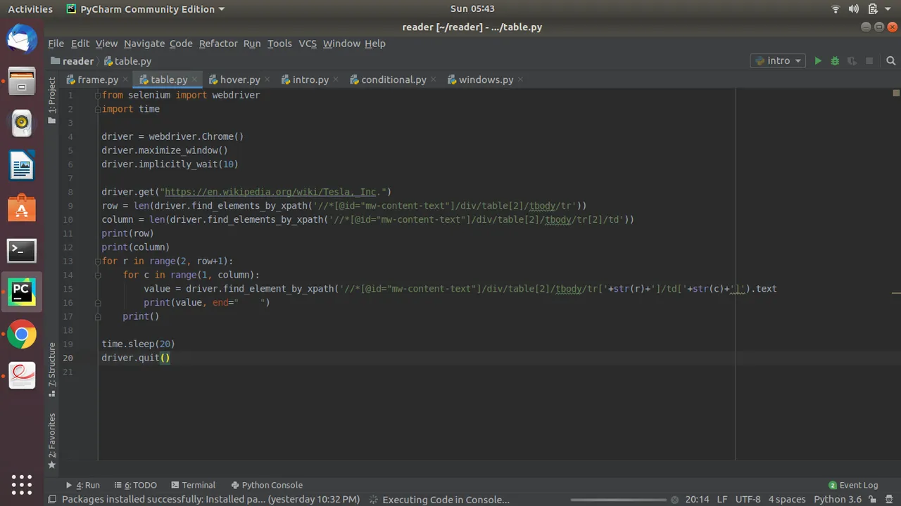Toggle the 6: TODO tool window

(134, 485)
